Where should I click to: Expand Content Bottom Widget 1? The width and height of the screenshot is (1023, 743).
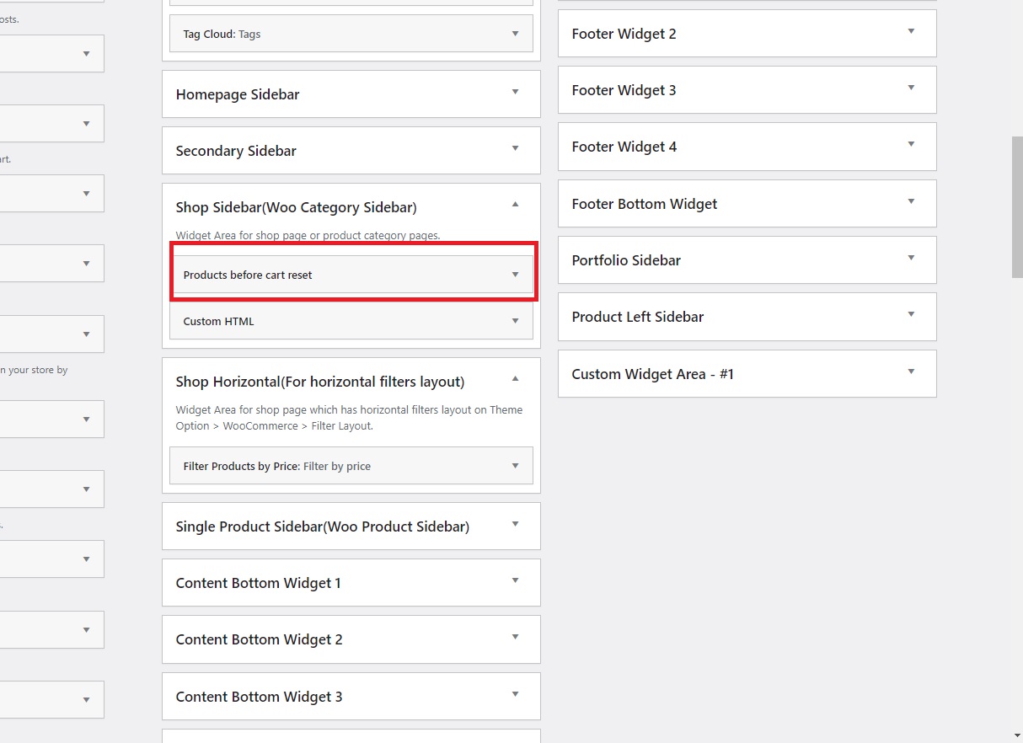click(351, 583)
